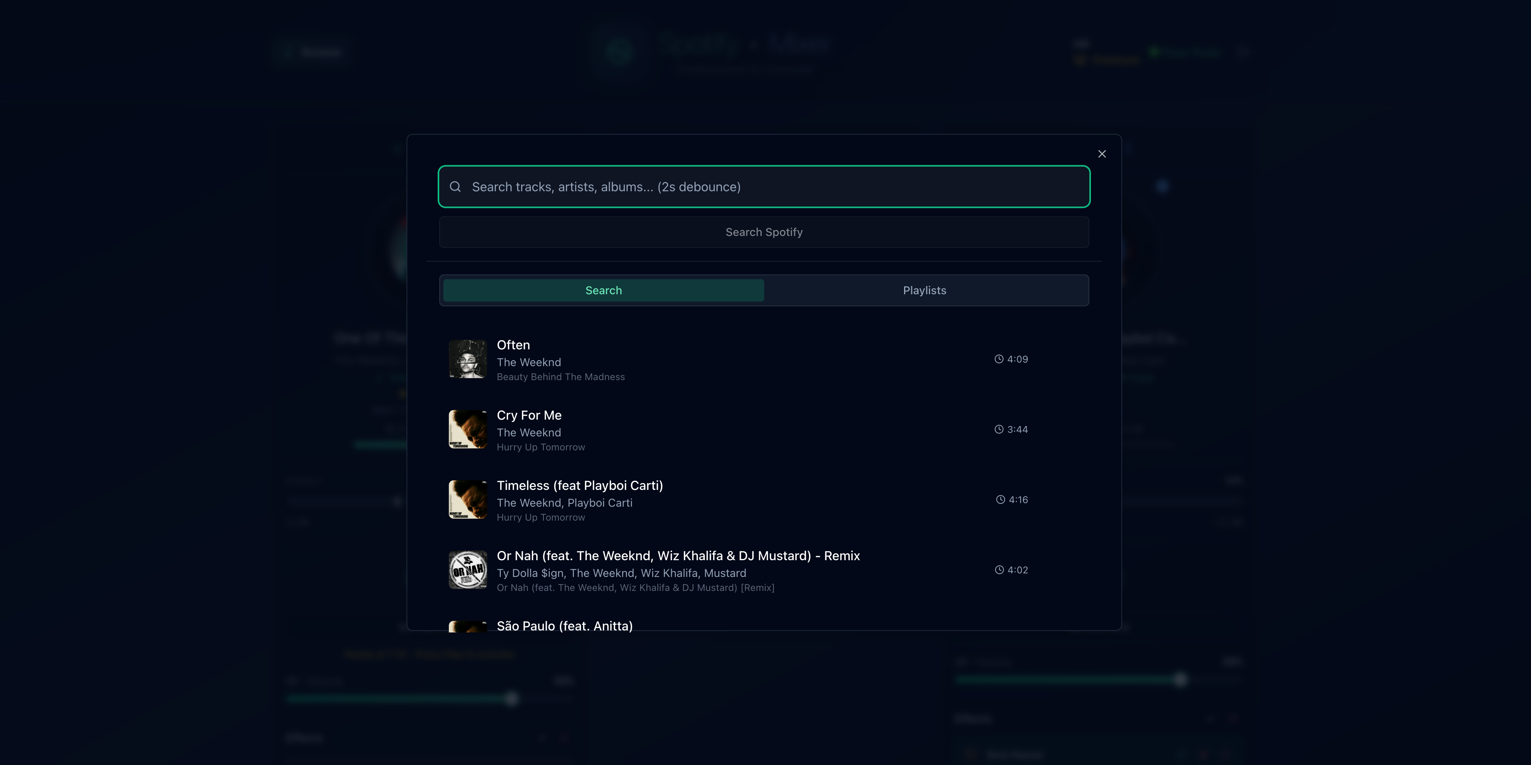
Task: Select Timeless (feat Playboi Carti) title
Action: coord(579,485)
